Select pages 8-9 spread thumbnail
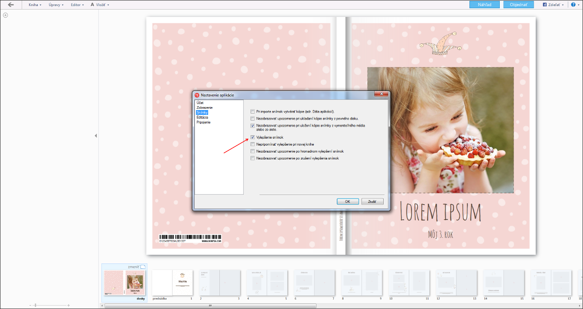583x309 pixels. [x=362, y=283]
